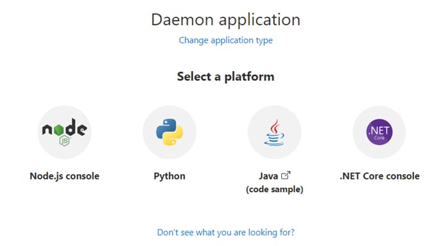Choose the Python logo icon
The image size is (443, 246).
click(169, 132)
